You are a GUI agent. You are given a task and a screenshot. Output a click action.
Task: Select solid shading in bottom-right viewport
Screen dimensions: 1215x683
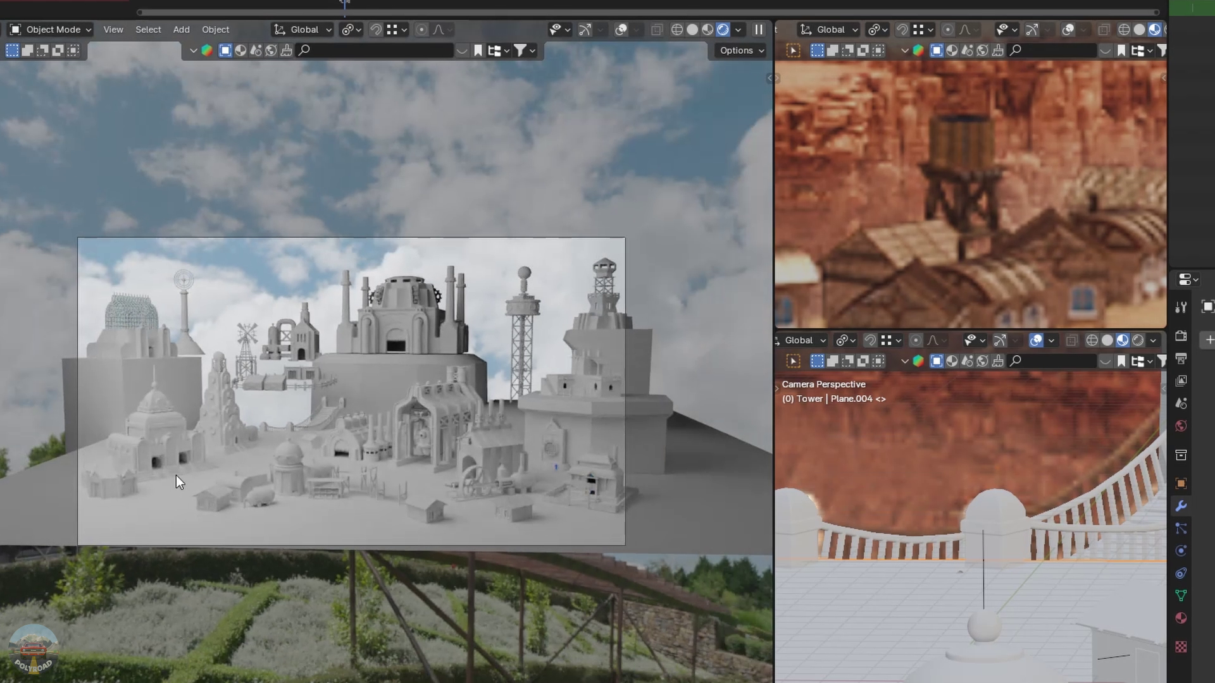[1107, 340]
